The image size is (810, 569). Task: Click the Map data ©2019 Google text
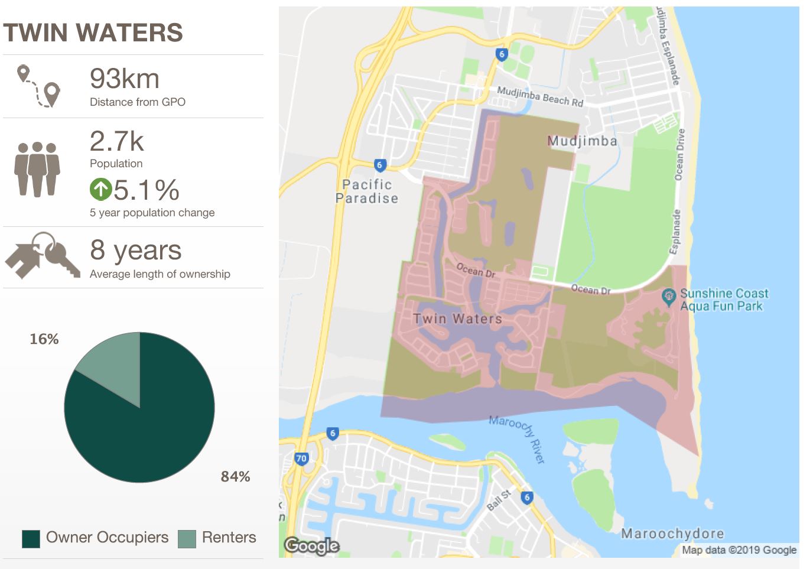click(x=739, y=550)
